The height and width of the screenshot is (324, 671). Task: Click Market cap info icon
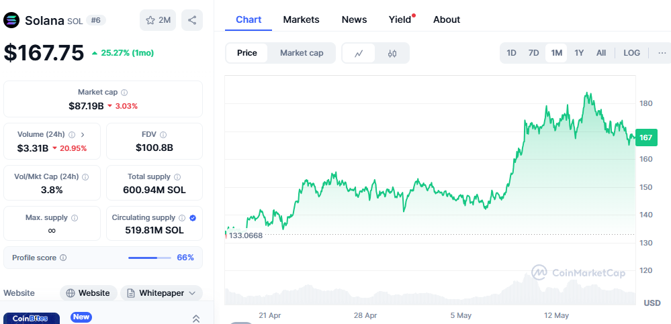coord(124,93)
